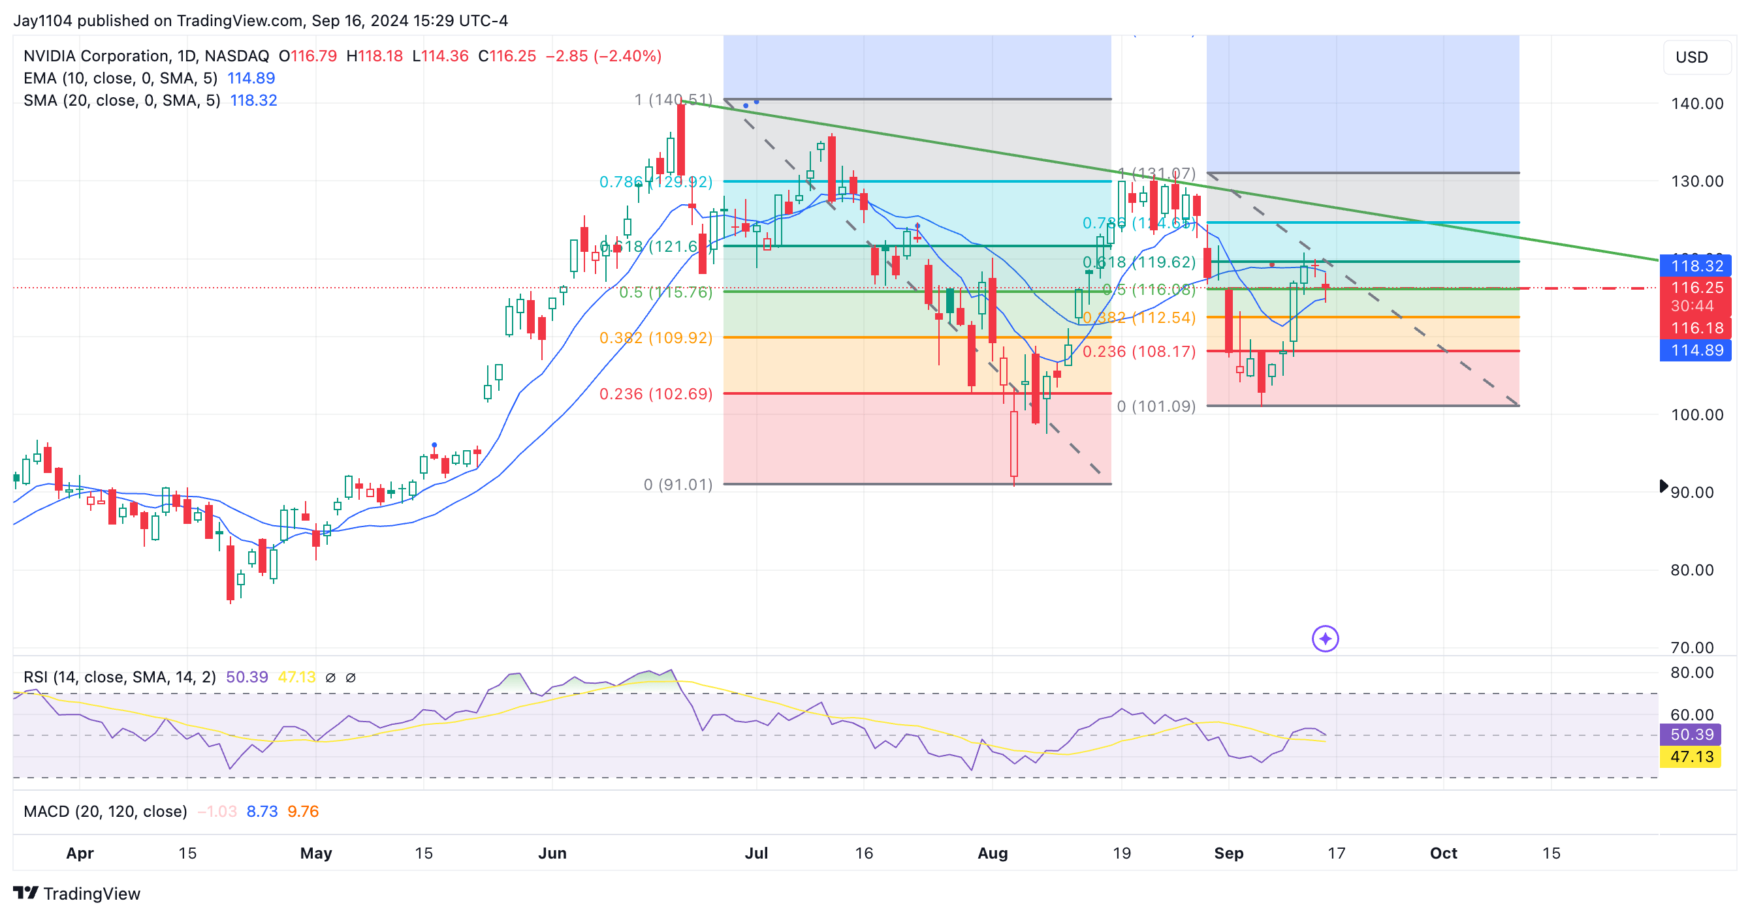
Task: Click the MACD (20, 120, close) label
Action: (105, 812)
